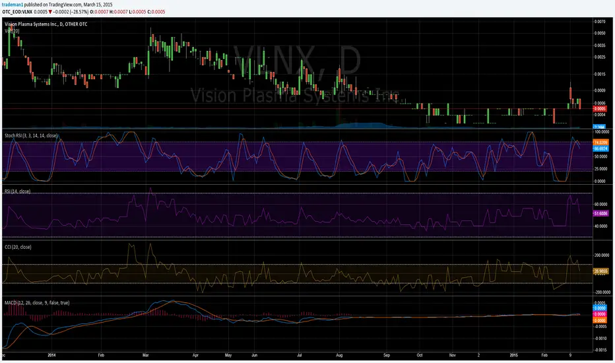Click 0.0070 on the price axis
The image size is (615, 363).
pos(600,22)
